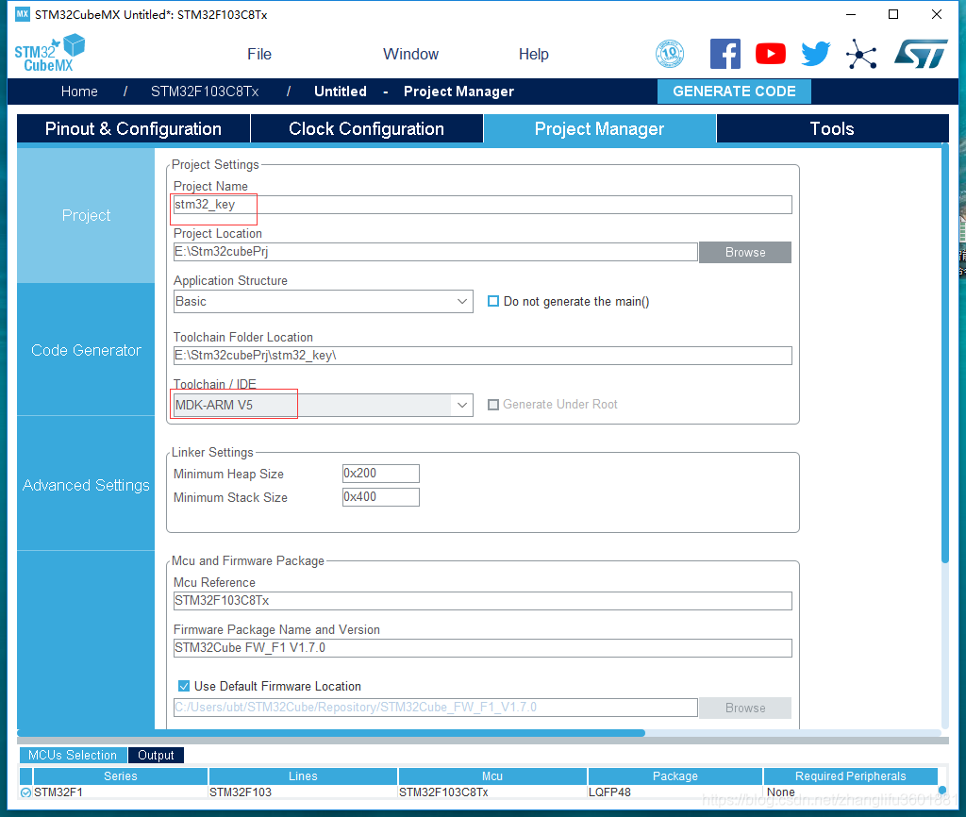Select the Project Manager tab

pyautogui.click(x=599, y=128)
